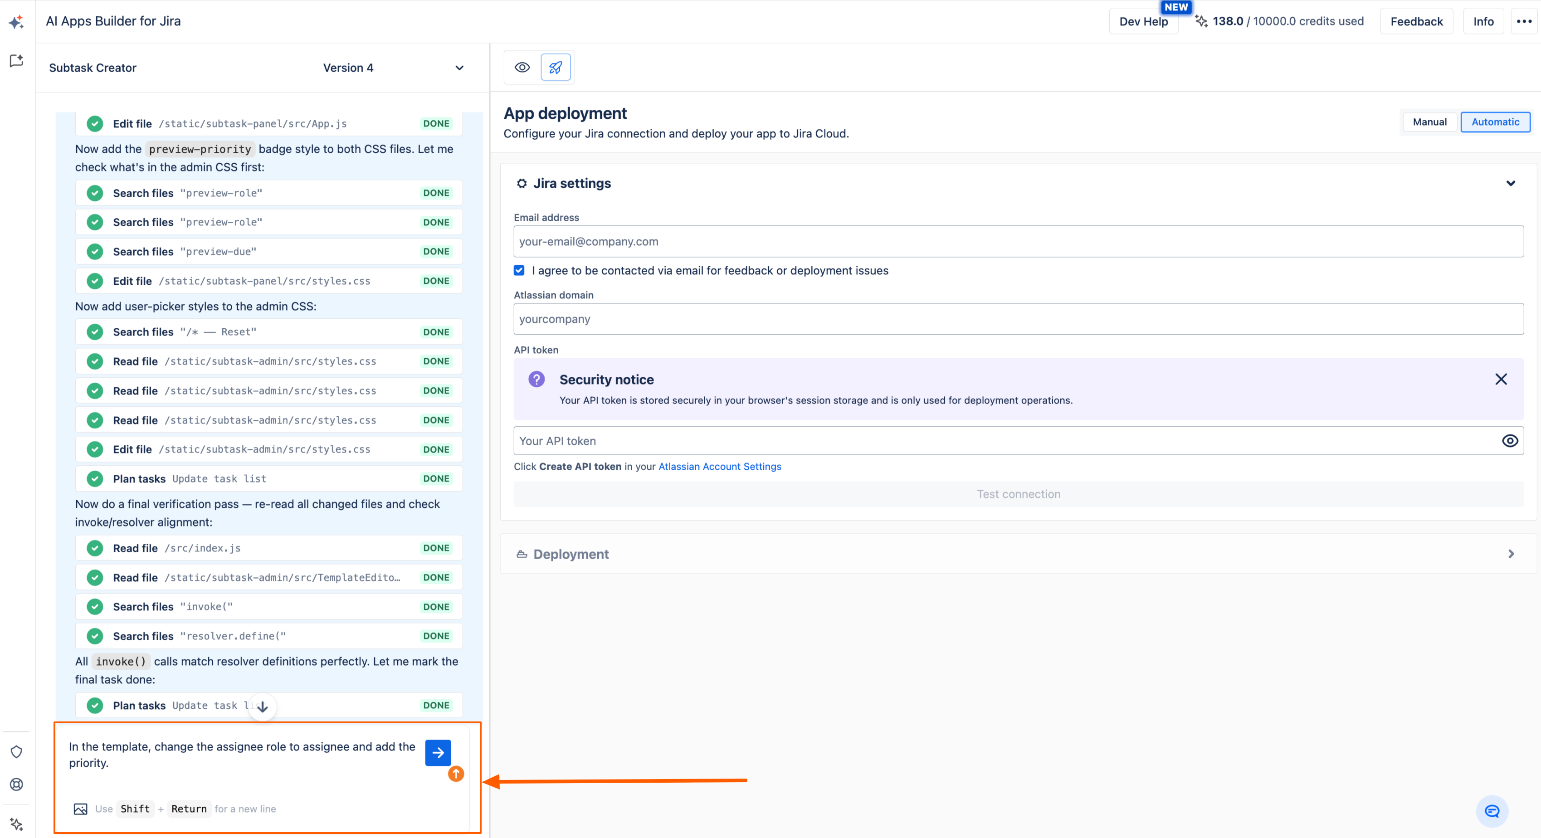Dismiss the Security notice
The image size is (1541, 838).
pos(1501,379)
